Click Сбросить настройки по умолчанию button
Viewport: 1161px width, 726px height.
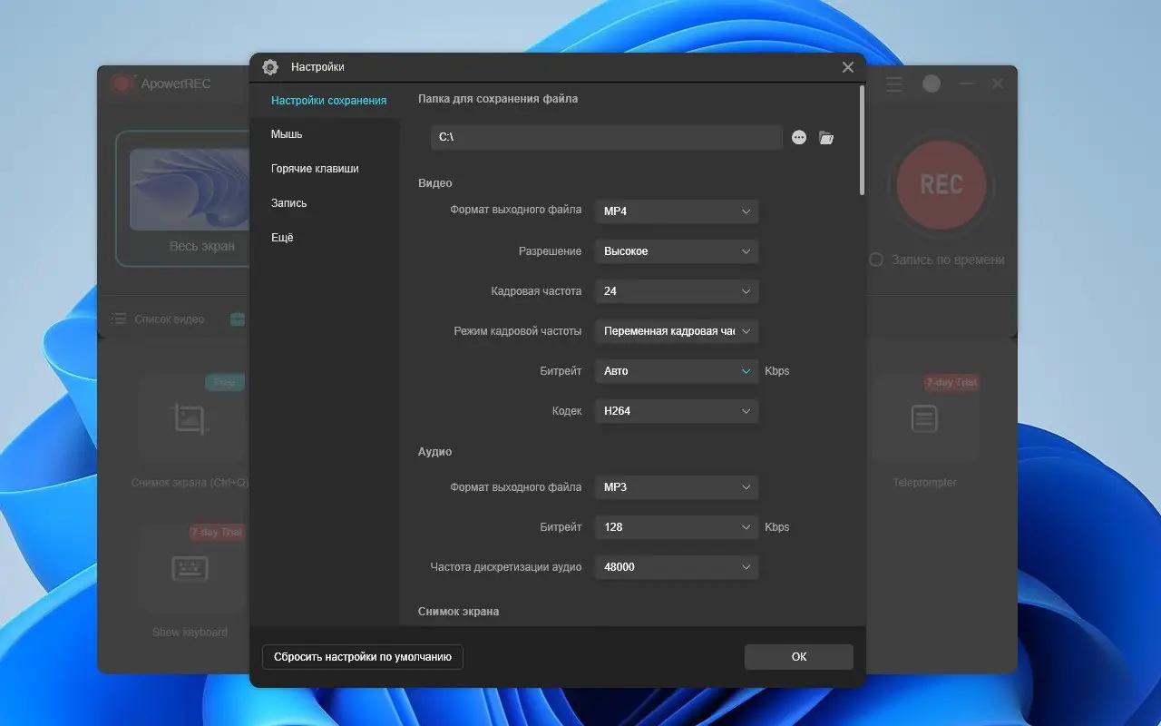(x=363, y=657)
